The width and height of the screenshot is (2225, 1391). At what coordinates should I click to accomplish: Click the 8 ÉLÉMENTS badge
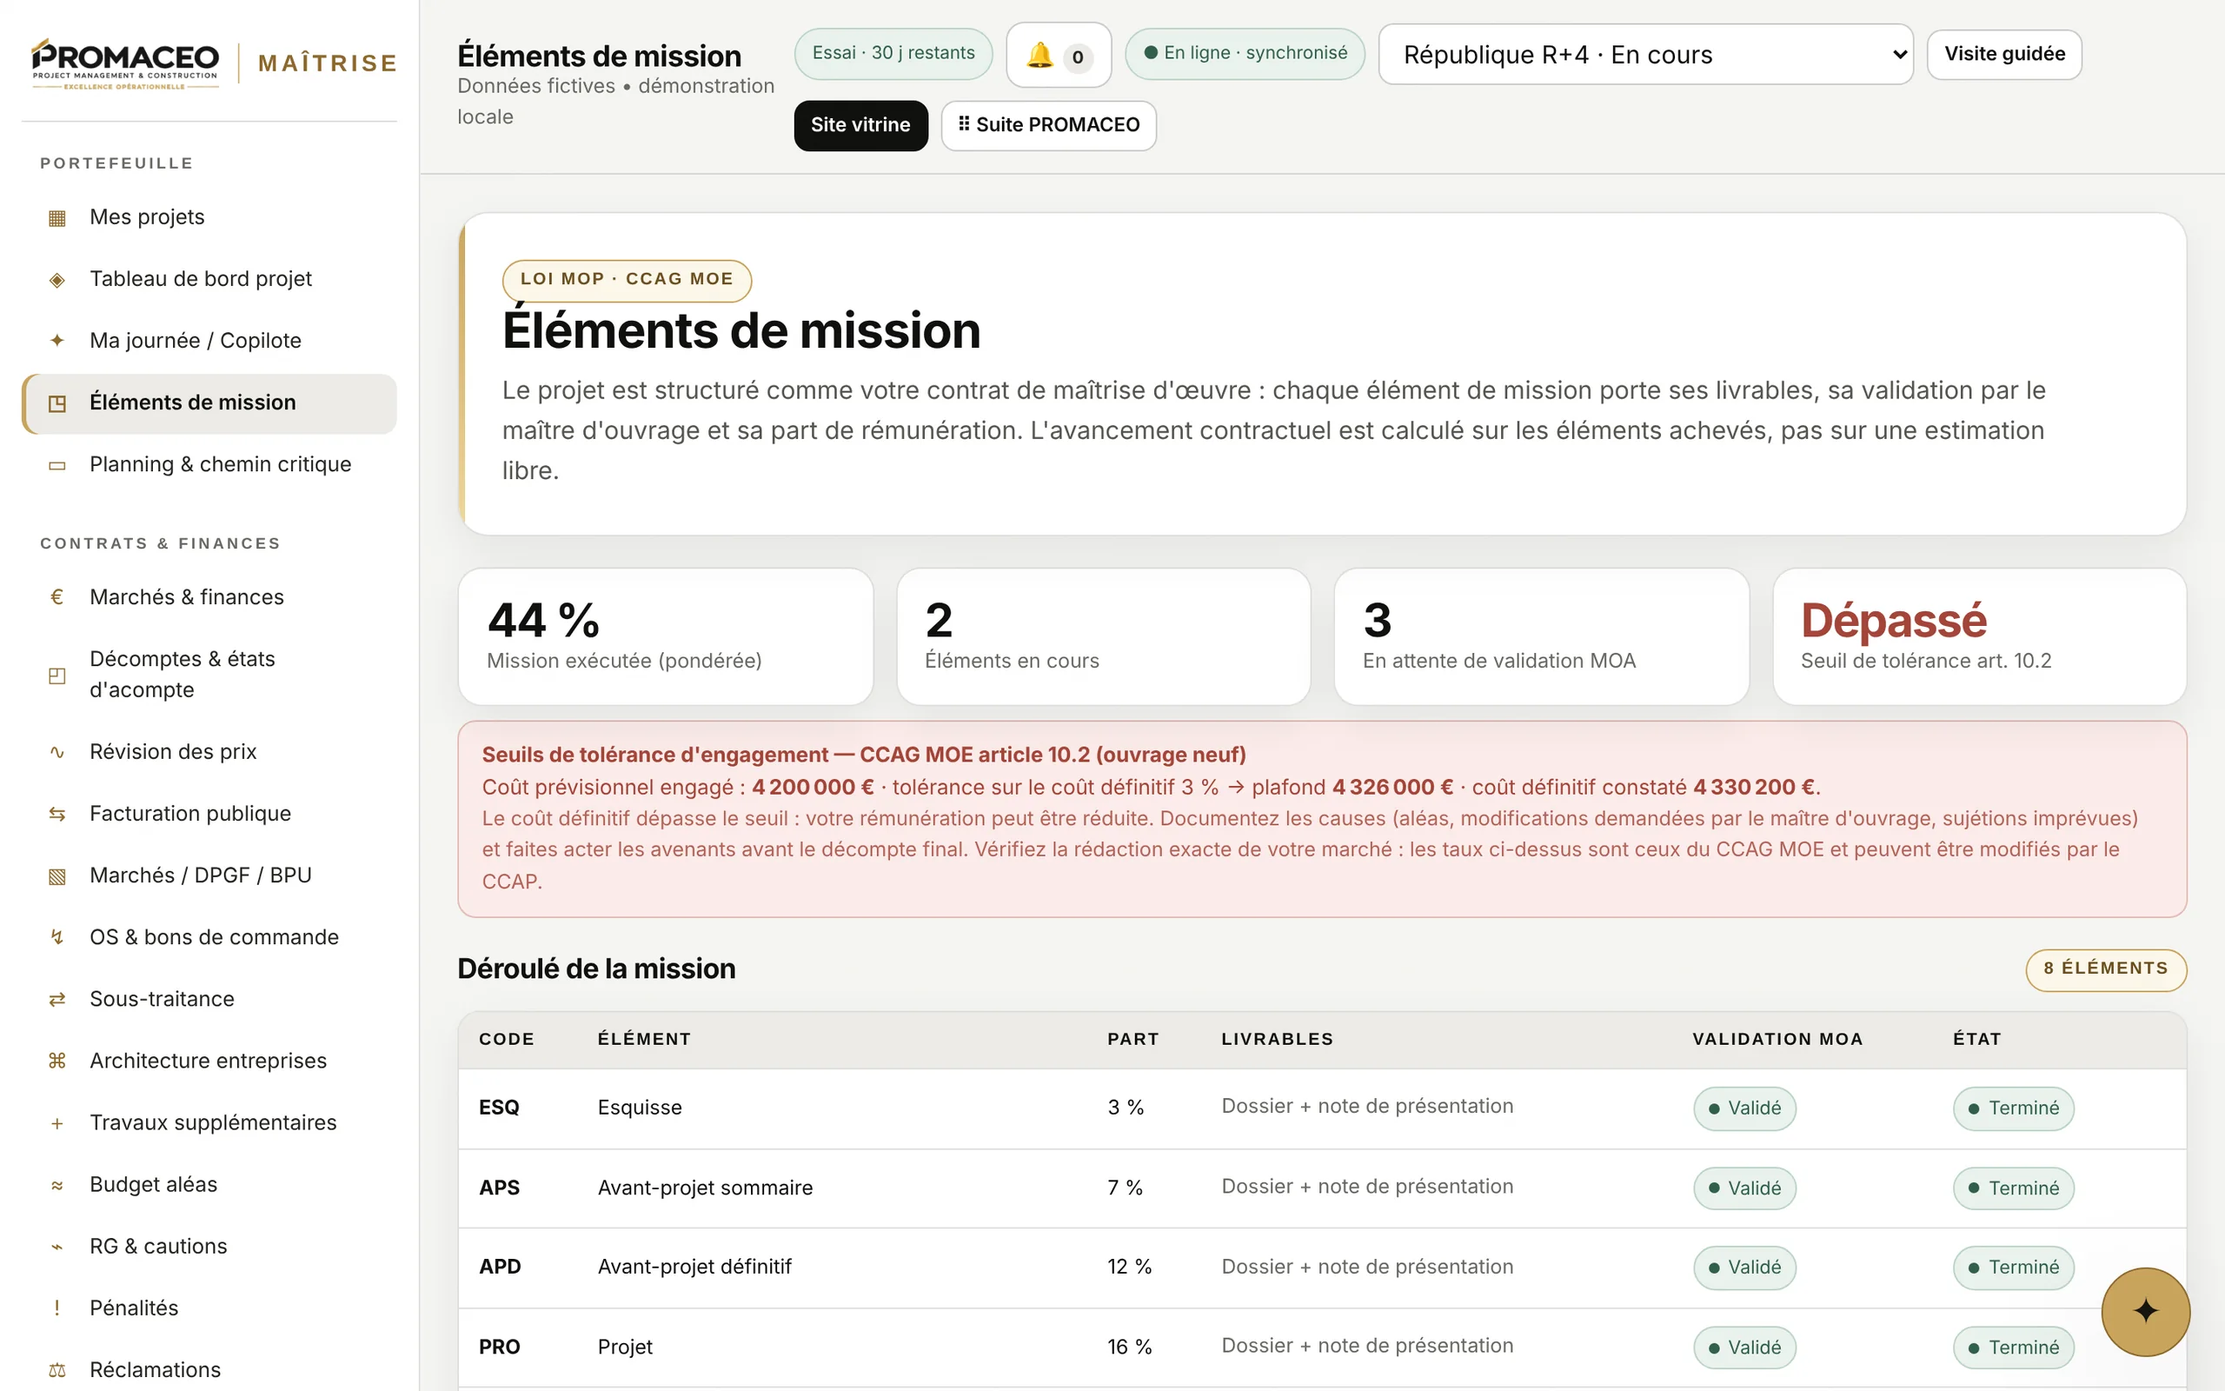pos(2105,968)
